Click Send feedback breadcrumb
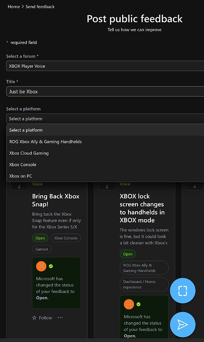This screenshot has width=204, height=342. 40,7
